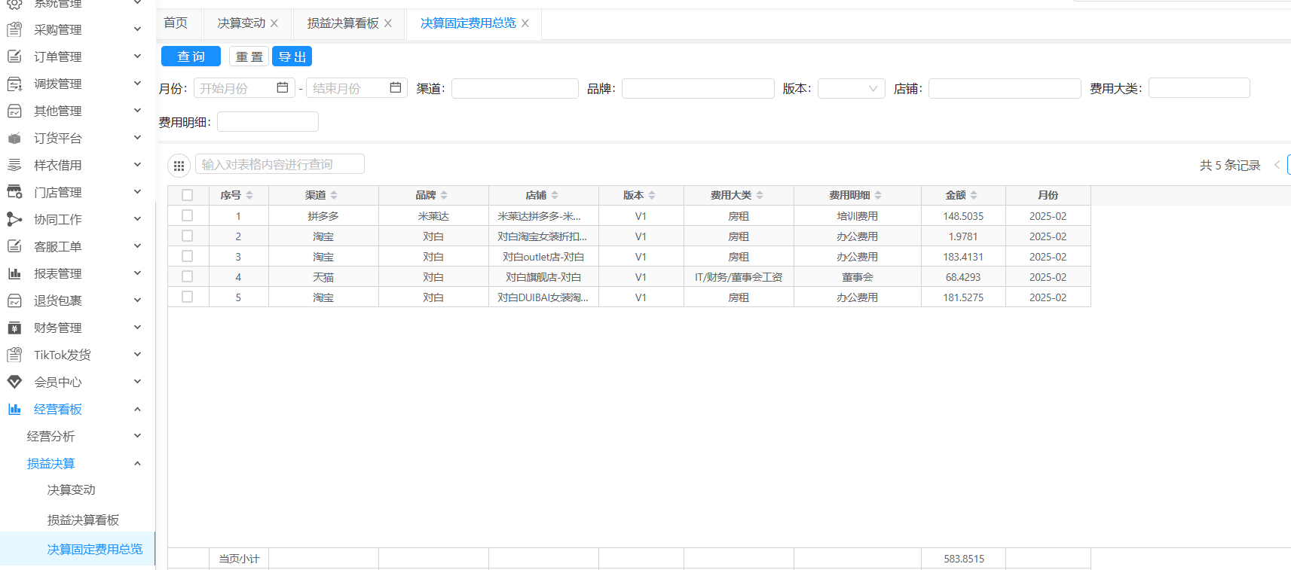Click the column settings grid icon

click(179, 166)
